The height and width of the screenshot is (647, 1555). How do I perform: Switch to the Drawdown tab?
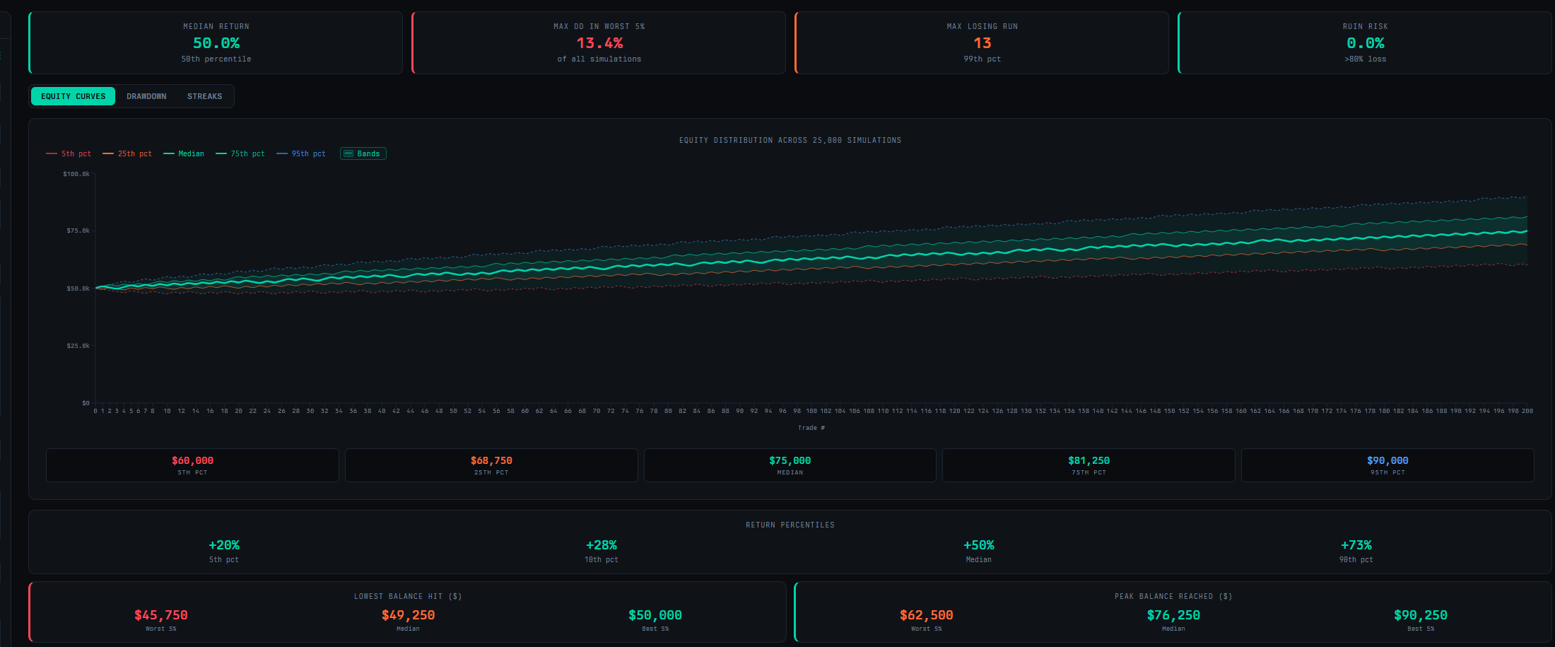click(x=146, y=96)
